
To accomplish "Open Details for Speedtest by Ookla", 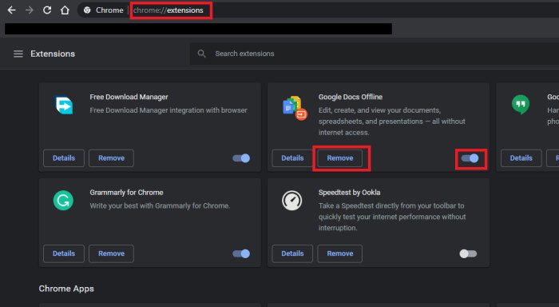I will click(x=292, y=253).
